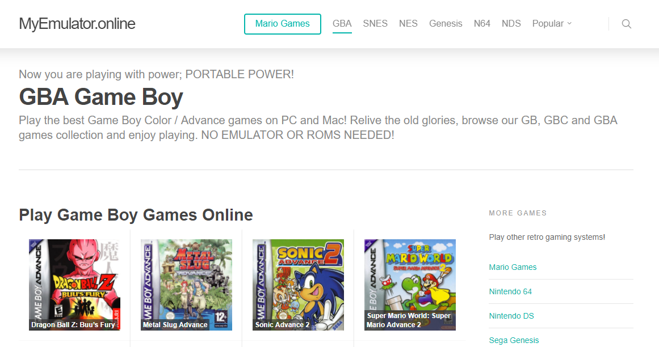Go to the NDS games page
Screen dimensions: 659x347
pyautogui.click(x=511, y=23)
